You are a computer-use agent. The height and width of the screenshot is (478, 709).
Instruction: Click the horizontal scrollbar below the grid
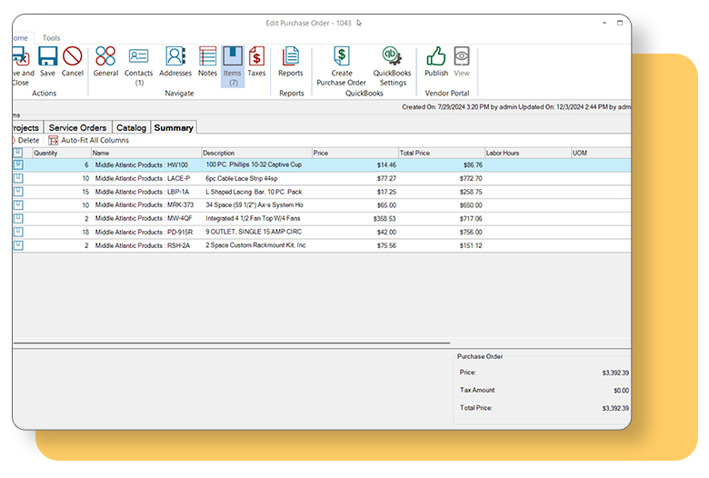click(232, 344)
